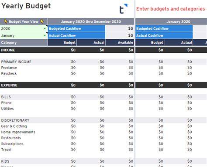Select Restaurants January Actual $0 cell
The width and height of the screenshot is (207, 167).
click(190, 138)
